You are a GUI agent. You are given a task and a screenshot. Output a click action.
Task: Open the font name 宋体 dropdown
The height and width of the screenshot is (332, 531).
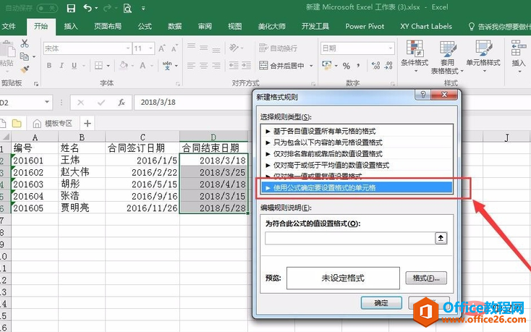(x=128, y=48)
